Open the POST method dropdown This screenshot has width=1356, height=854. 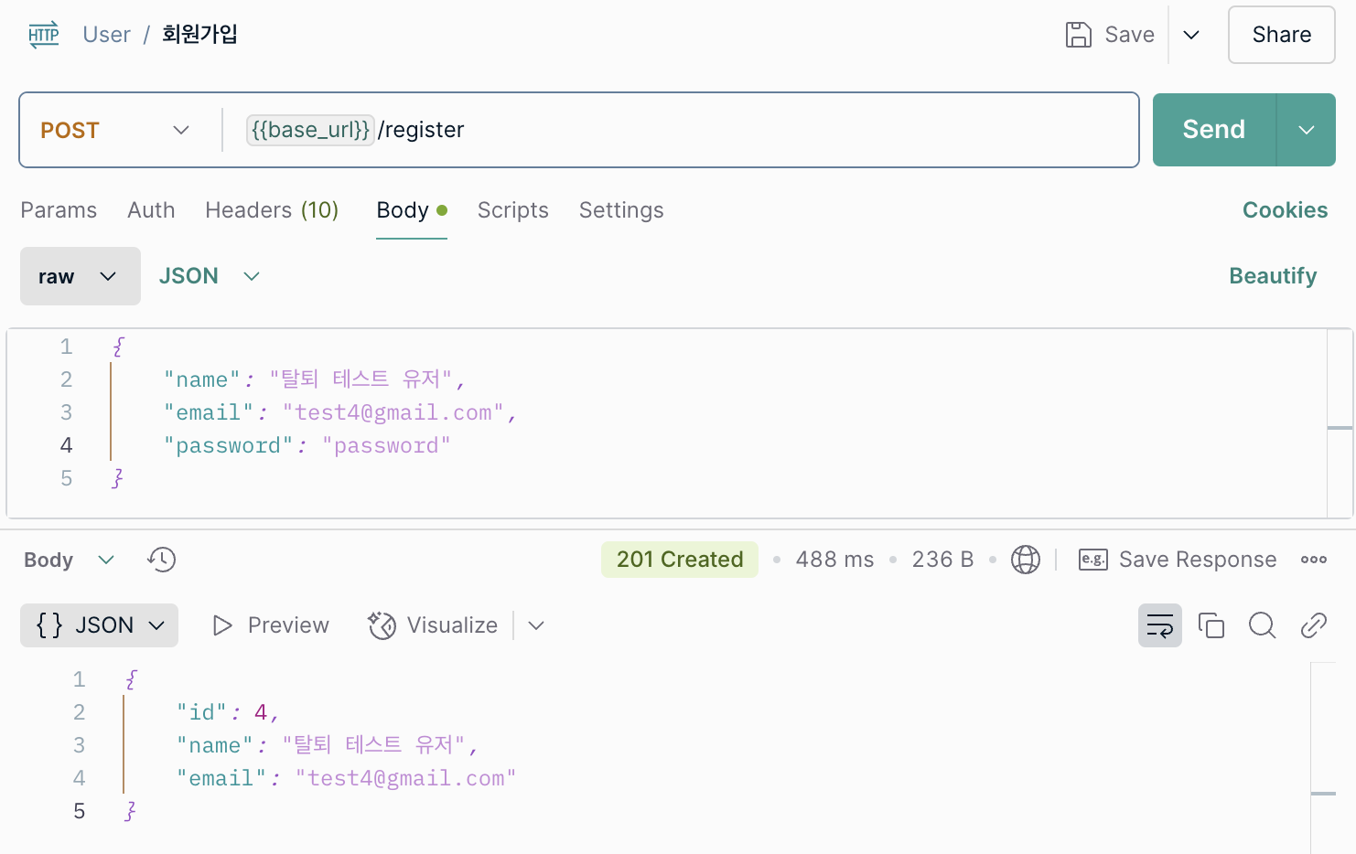[116, 130]
